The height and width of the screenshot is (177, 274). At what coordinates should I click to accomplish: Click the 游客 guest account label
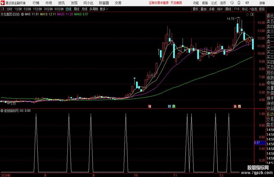click(x=262, y=3)
